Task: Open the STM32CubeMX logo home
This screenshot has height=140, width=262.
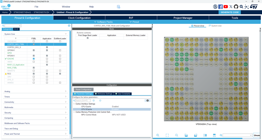Action: pos(6,7)
